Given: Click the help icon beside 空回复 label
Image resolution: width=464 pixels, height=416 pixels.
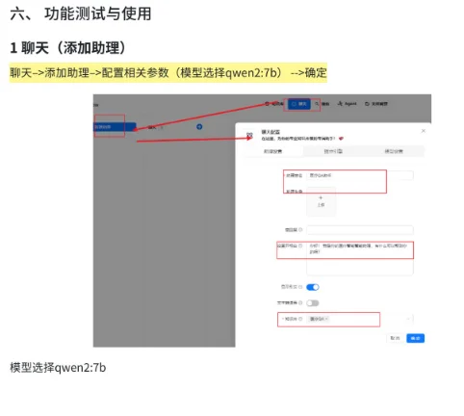Looking at the screenshot, I should [300, 230].
